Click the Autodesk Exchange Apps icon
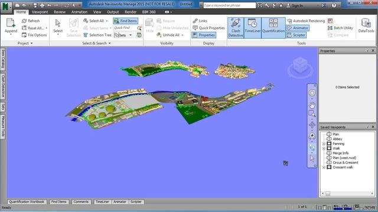Viewport: 378px width, 212px height. coord(324,5)
